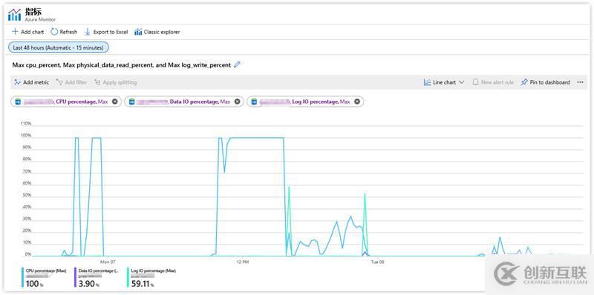Screen dimensions: 594x295
Task: Open the Last 48 hours time range picker
Action: pos(59,47)
